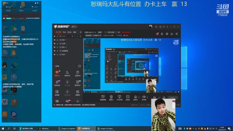Open the settings gear in bottom bar
The height and width of the screenshot is (131, 233).
tap(164, 98)
